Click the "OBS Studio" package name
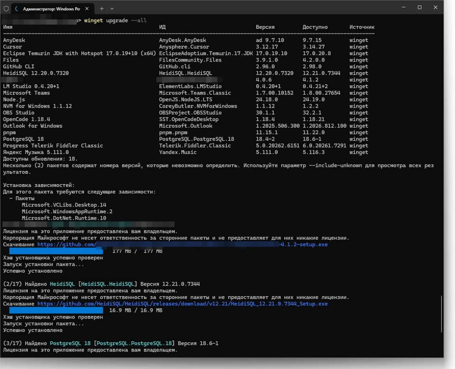This screenshot has height=369, width=455. (x=19, y=113)
